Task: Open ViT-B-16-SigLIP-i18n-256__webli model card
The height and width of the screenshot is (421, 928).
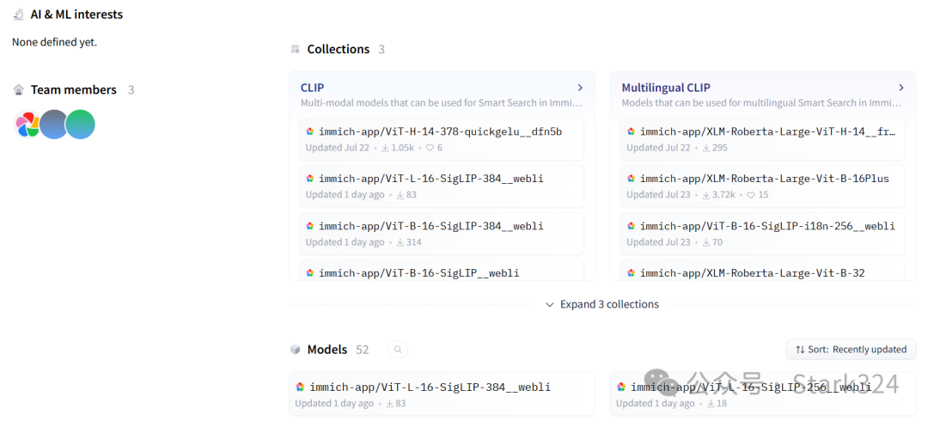Action: click(x=762, y=234)
